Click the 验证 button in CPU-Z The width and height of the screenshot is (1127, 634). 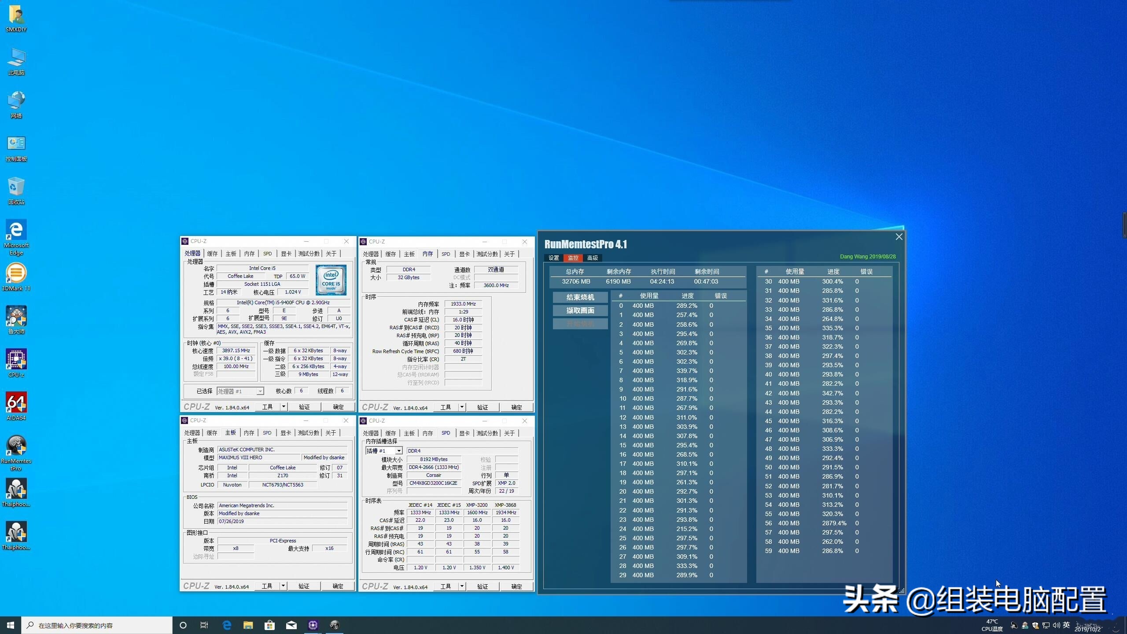[x=305, y=406]
